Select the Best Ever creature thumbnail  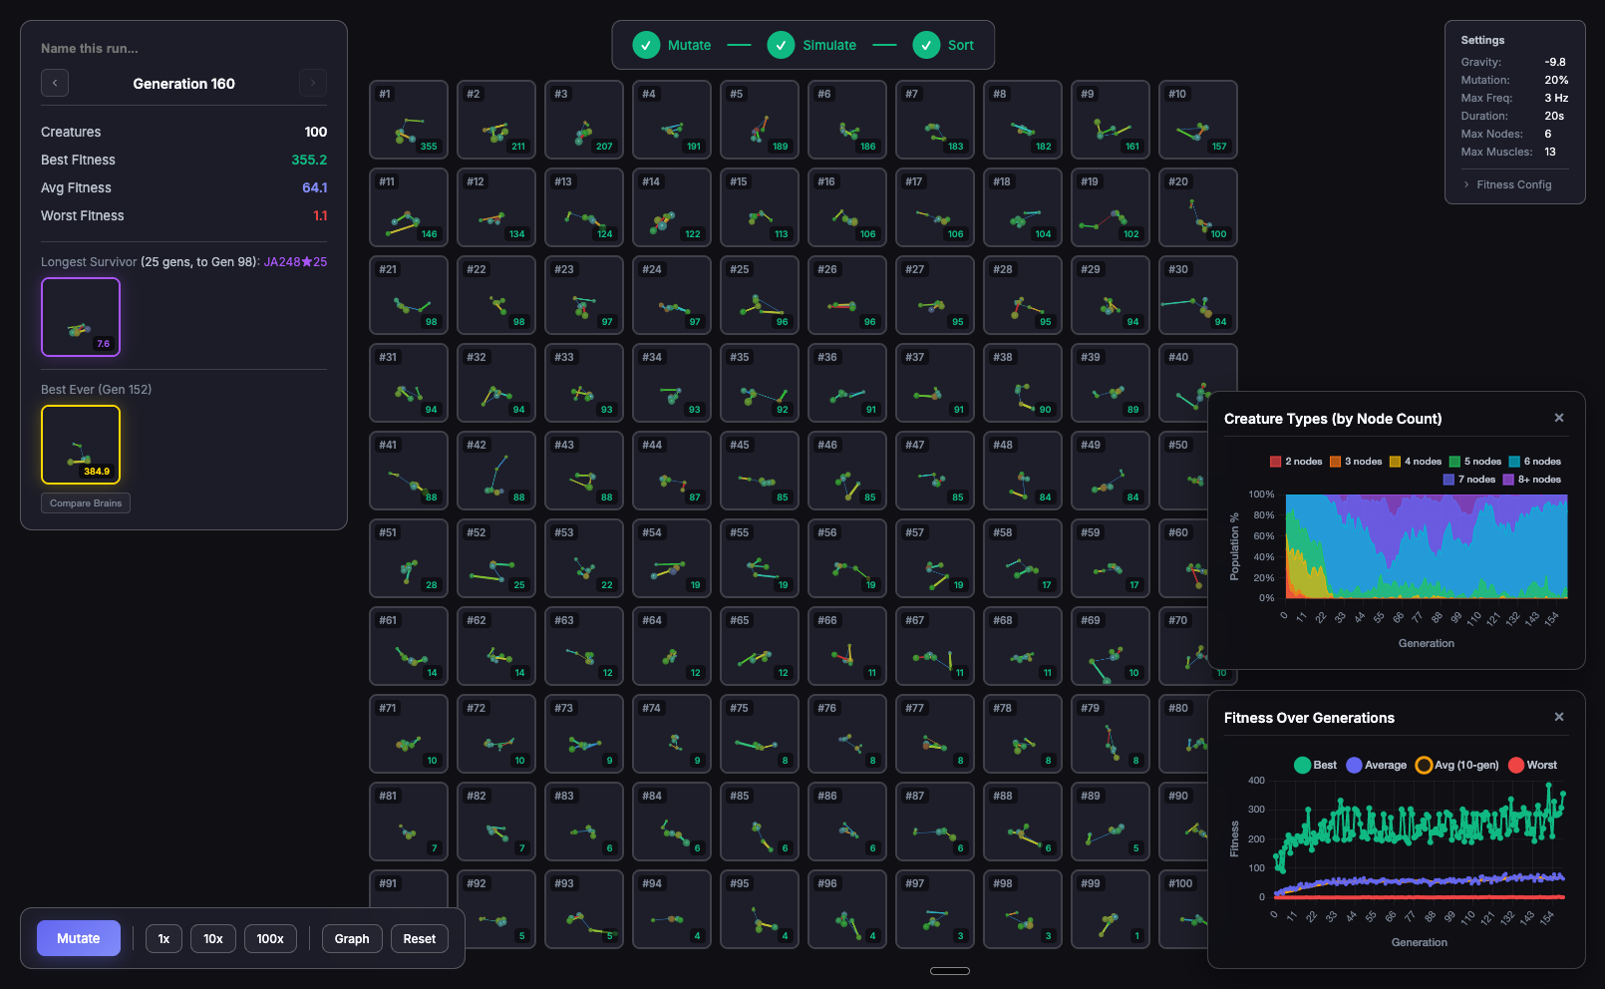(x=81, y=445)
